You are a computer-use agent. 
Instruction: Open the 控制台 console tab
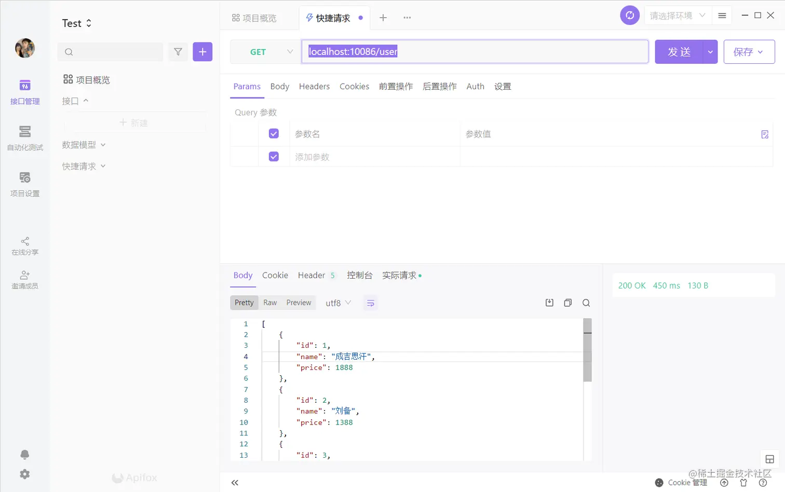click(360, 275)
